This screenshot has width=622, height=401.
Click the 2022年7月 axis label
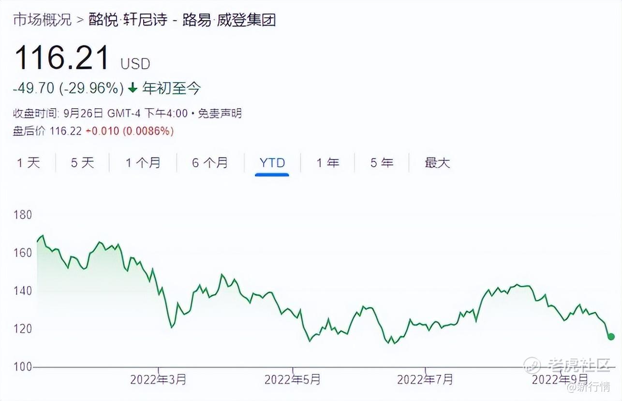[x=425, y=379]
